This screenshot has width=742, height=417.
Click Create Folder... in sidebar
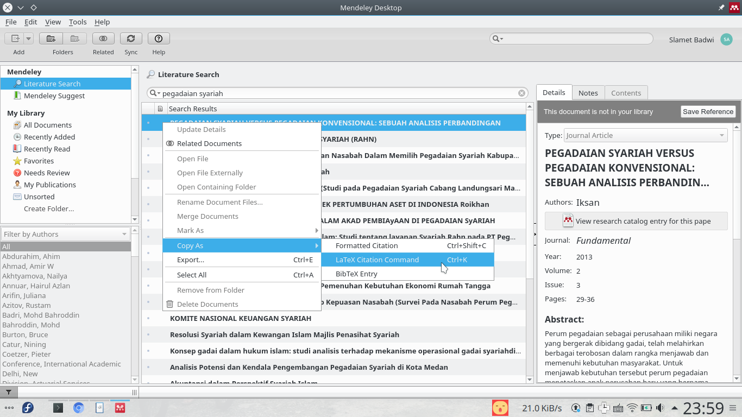[x=49, y=208]
